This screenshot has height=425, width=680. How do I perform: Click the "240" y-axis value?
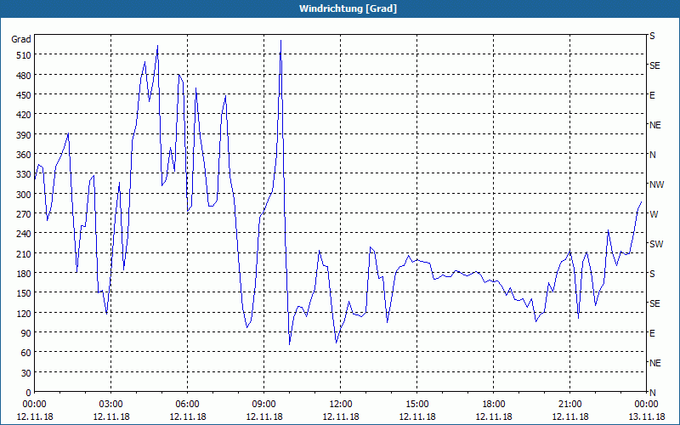pos(24,235)
